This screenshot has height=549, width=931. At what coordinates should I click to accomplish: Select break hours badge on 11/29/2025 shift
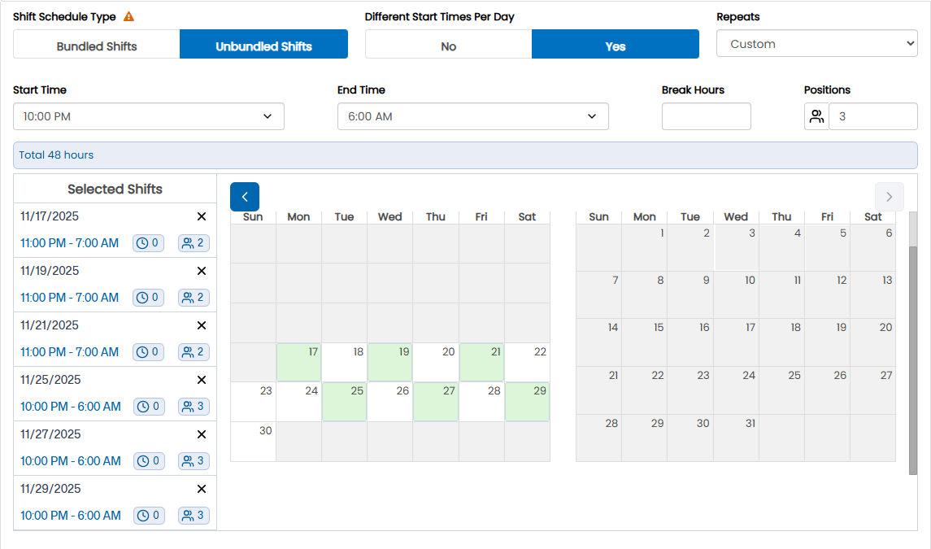click(x=149, y=516)
